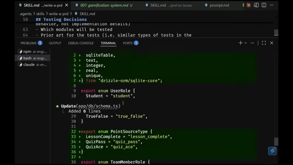This screenshot has width=293, height=165.
Task: Split the editor right
Action: pyautogui.click(x=264, y=5)
